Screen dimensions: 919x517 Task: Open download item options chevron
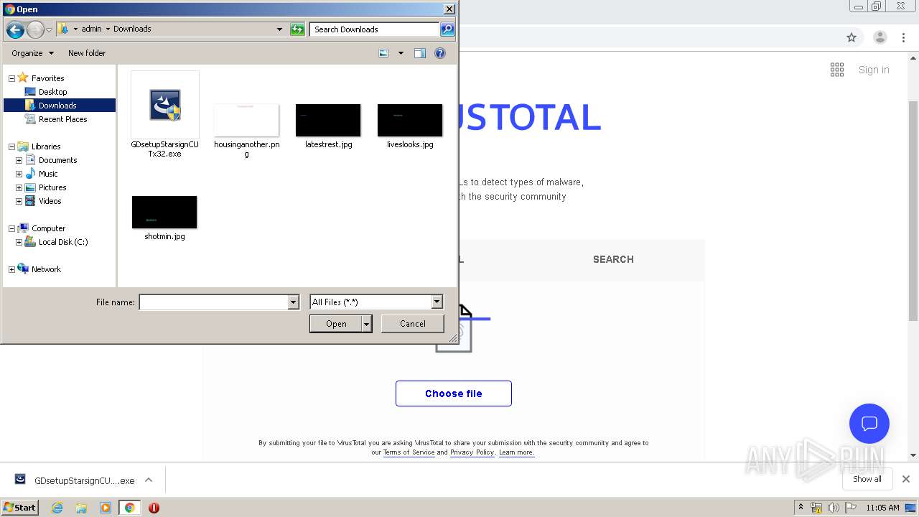149,480
